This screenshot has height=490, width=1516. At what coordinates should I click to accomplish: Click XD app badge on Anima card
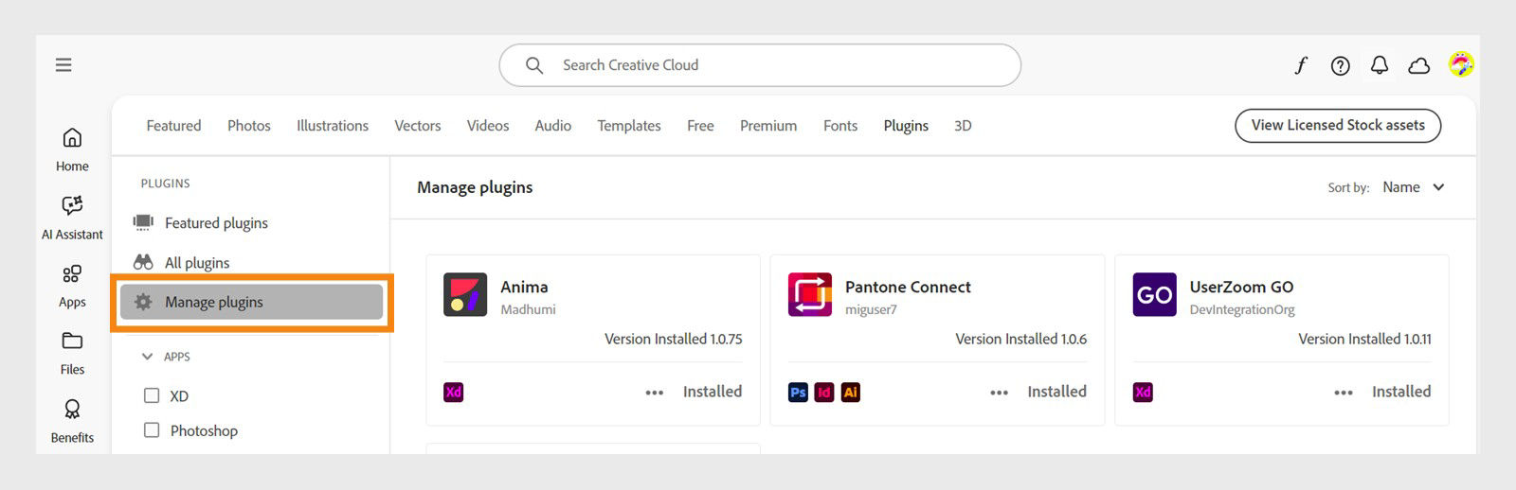(x=454, y=392)
